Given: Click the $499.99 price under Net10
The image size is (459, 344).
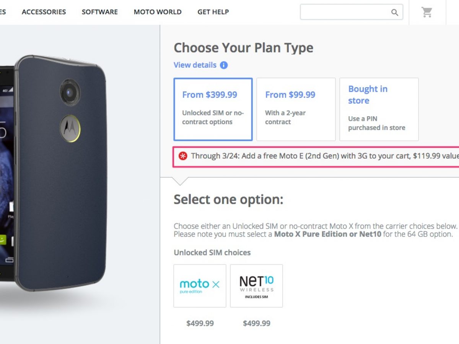Looking at the screenshot, I should 256,323.
